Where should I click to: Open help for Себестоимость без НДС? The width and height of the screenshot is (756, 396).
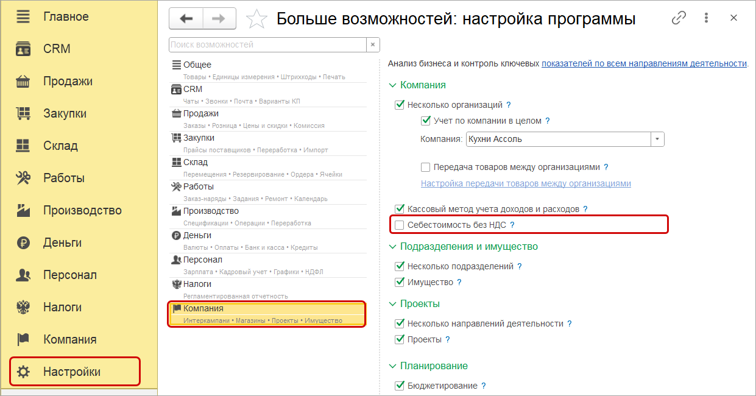(x=512, y=225)
